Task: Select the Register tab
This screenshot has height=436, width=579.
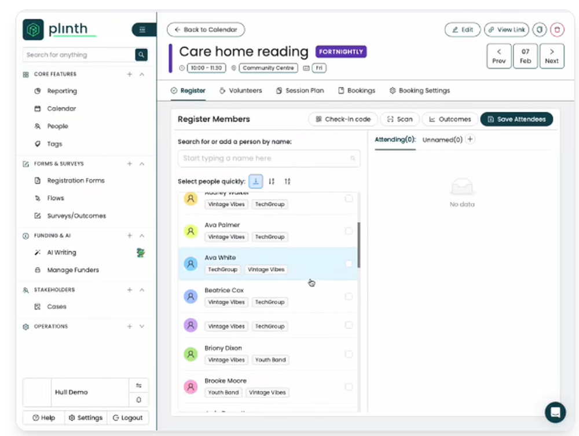Action: pyautogui.click(x=188, y=90)
